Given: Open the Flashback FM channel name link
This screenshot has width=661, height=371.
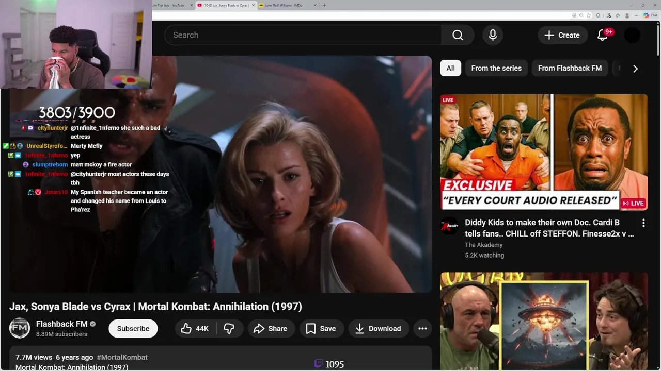Looking at the screenshot, I should 62,324.
